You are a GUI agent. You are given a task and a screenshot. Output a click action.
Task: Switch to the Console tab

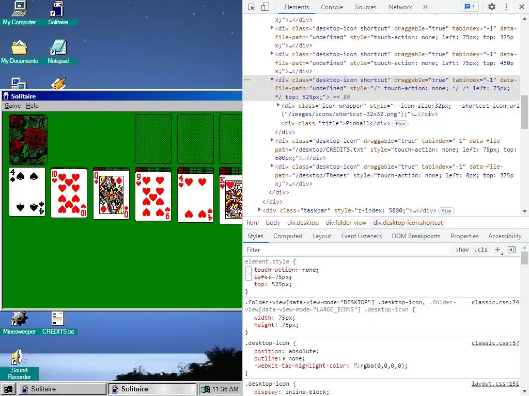(332, 7)
